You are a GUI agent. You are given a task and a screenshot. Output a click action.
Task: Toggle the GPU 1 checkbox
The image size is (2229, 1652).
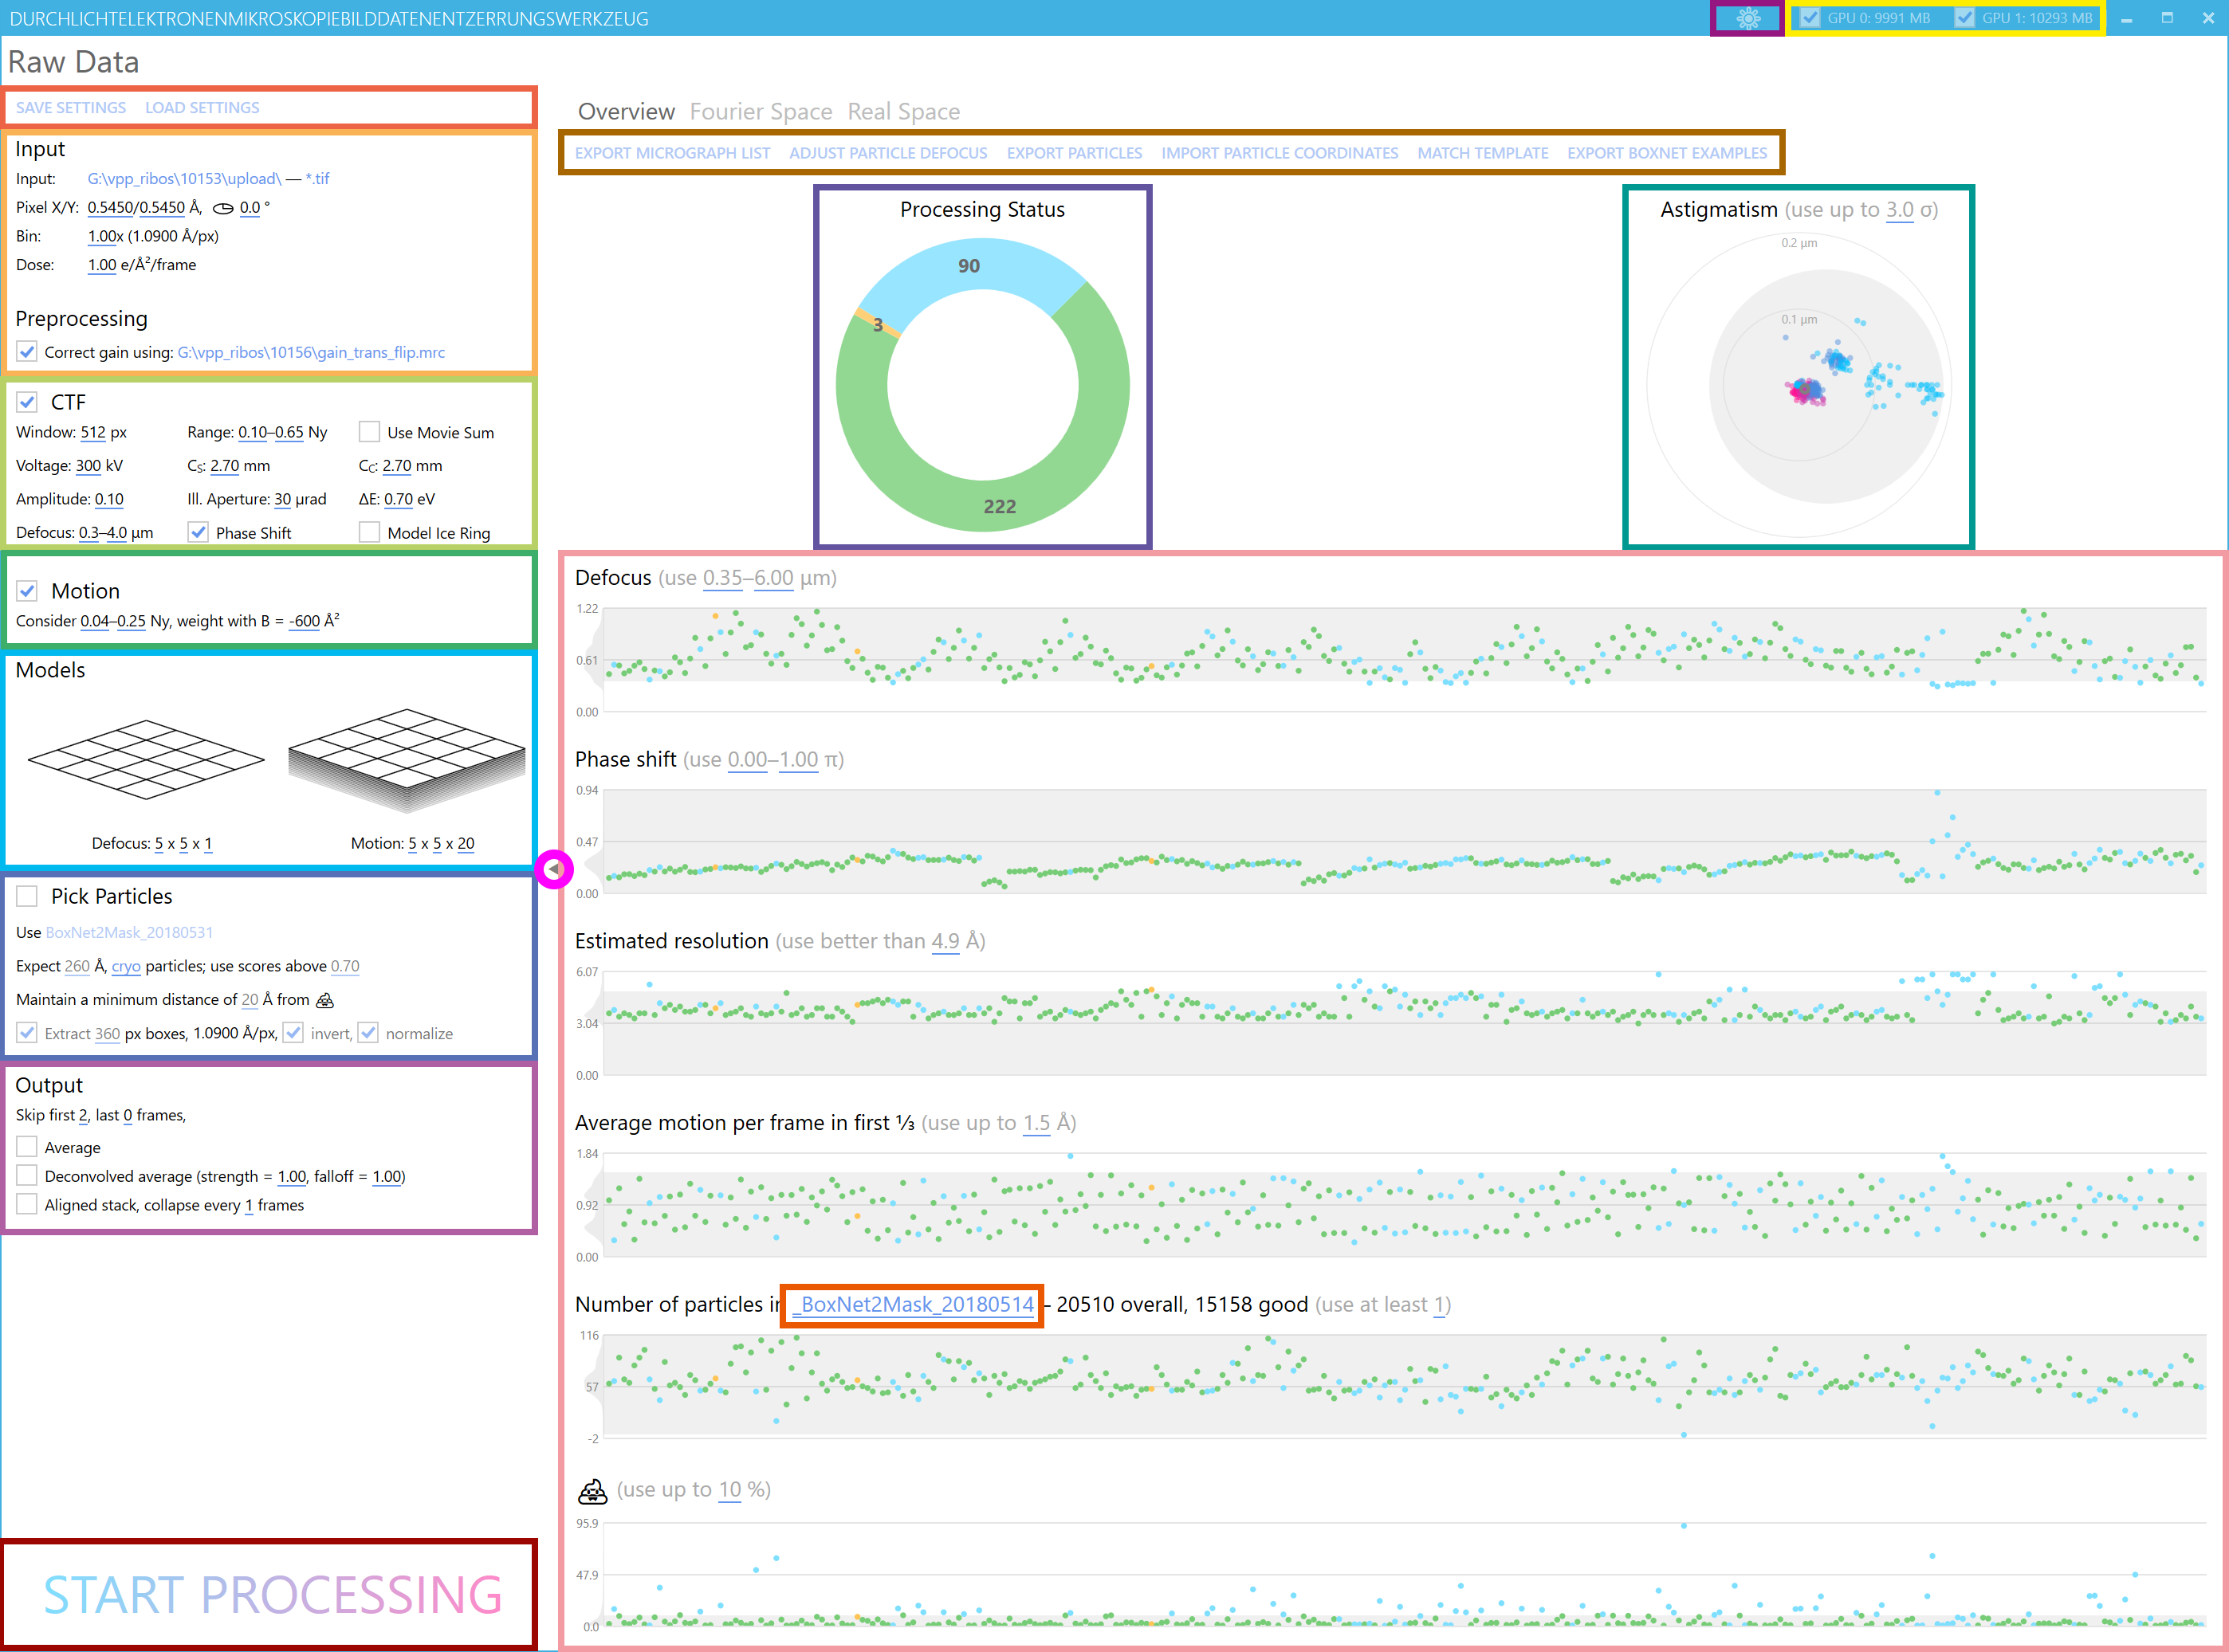click(x=1965, y=18)
